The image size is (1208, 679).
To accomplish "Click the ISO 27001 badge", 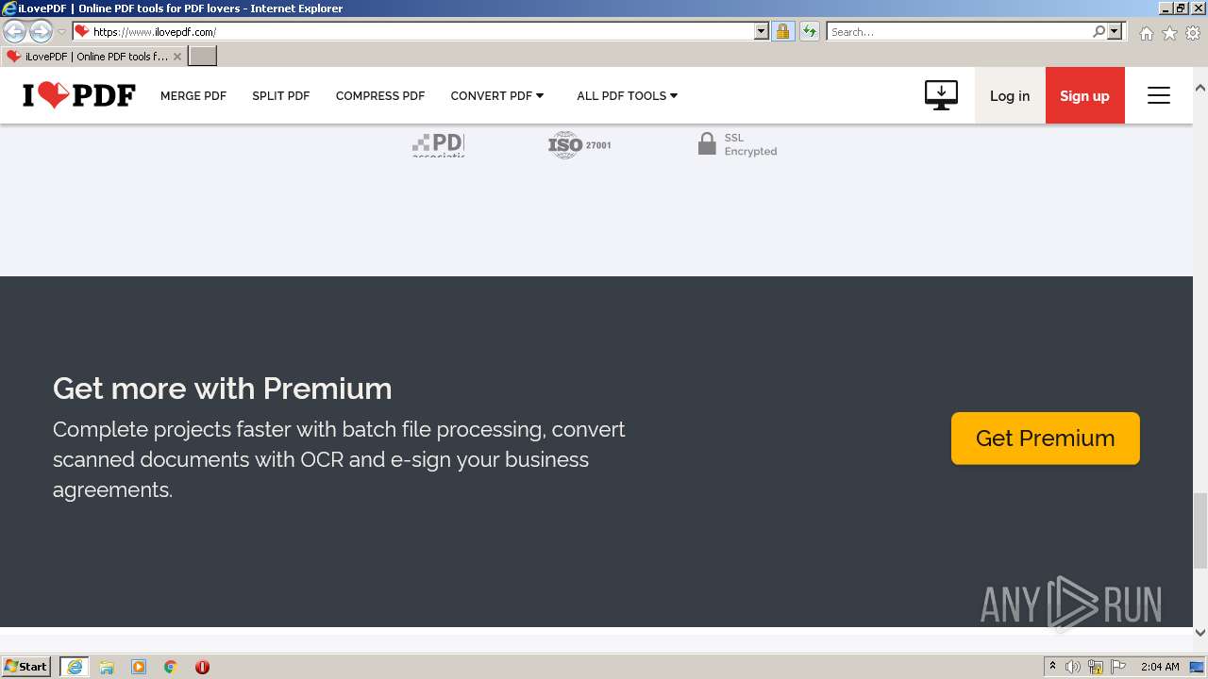I will (579, 144).
